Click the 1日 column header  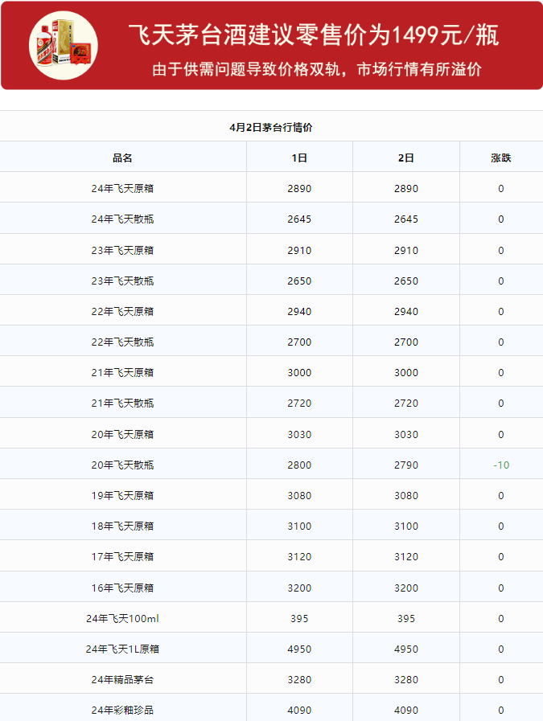tap(299, 158)
